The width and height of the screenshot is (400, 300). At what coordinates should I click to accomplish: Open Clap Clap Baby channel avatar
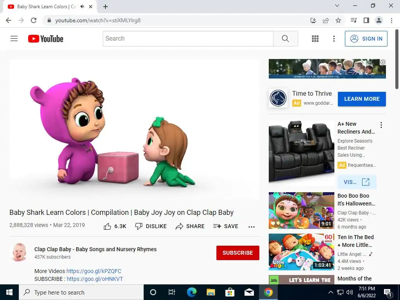(19, 253)
